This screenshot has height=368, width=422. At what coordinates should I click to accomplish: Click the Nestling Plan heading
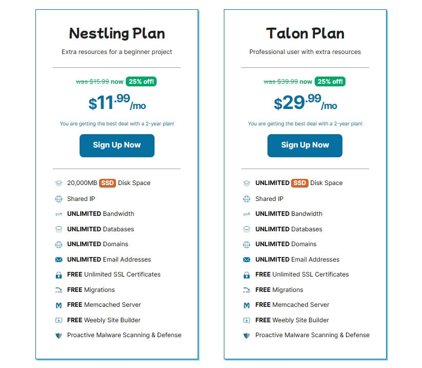pos(117,34)
